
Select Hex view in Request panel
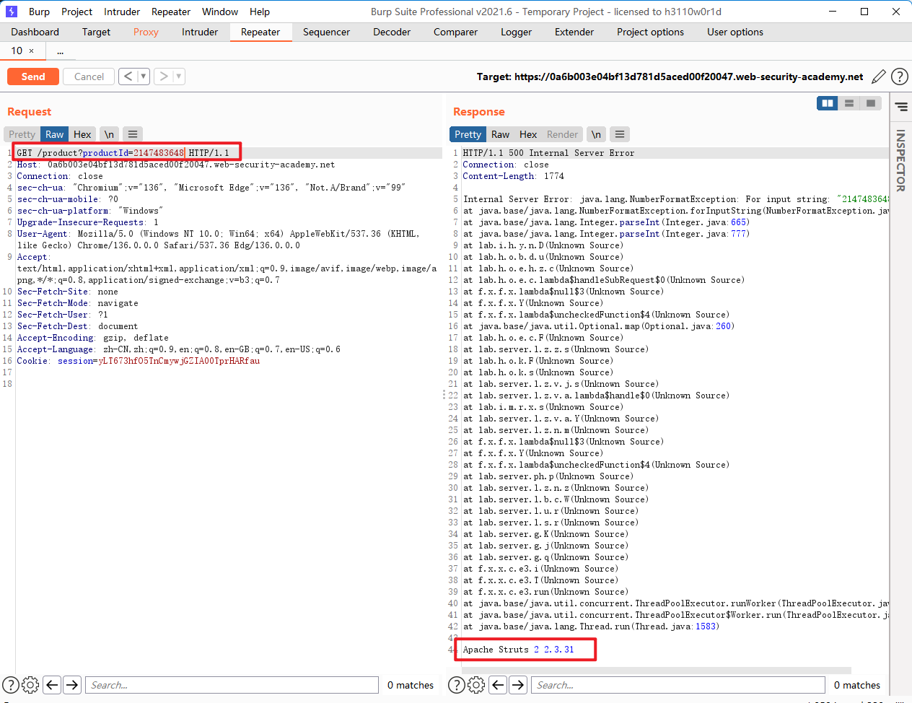coord(82,134)
